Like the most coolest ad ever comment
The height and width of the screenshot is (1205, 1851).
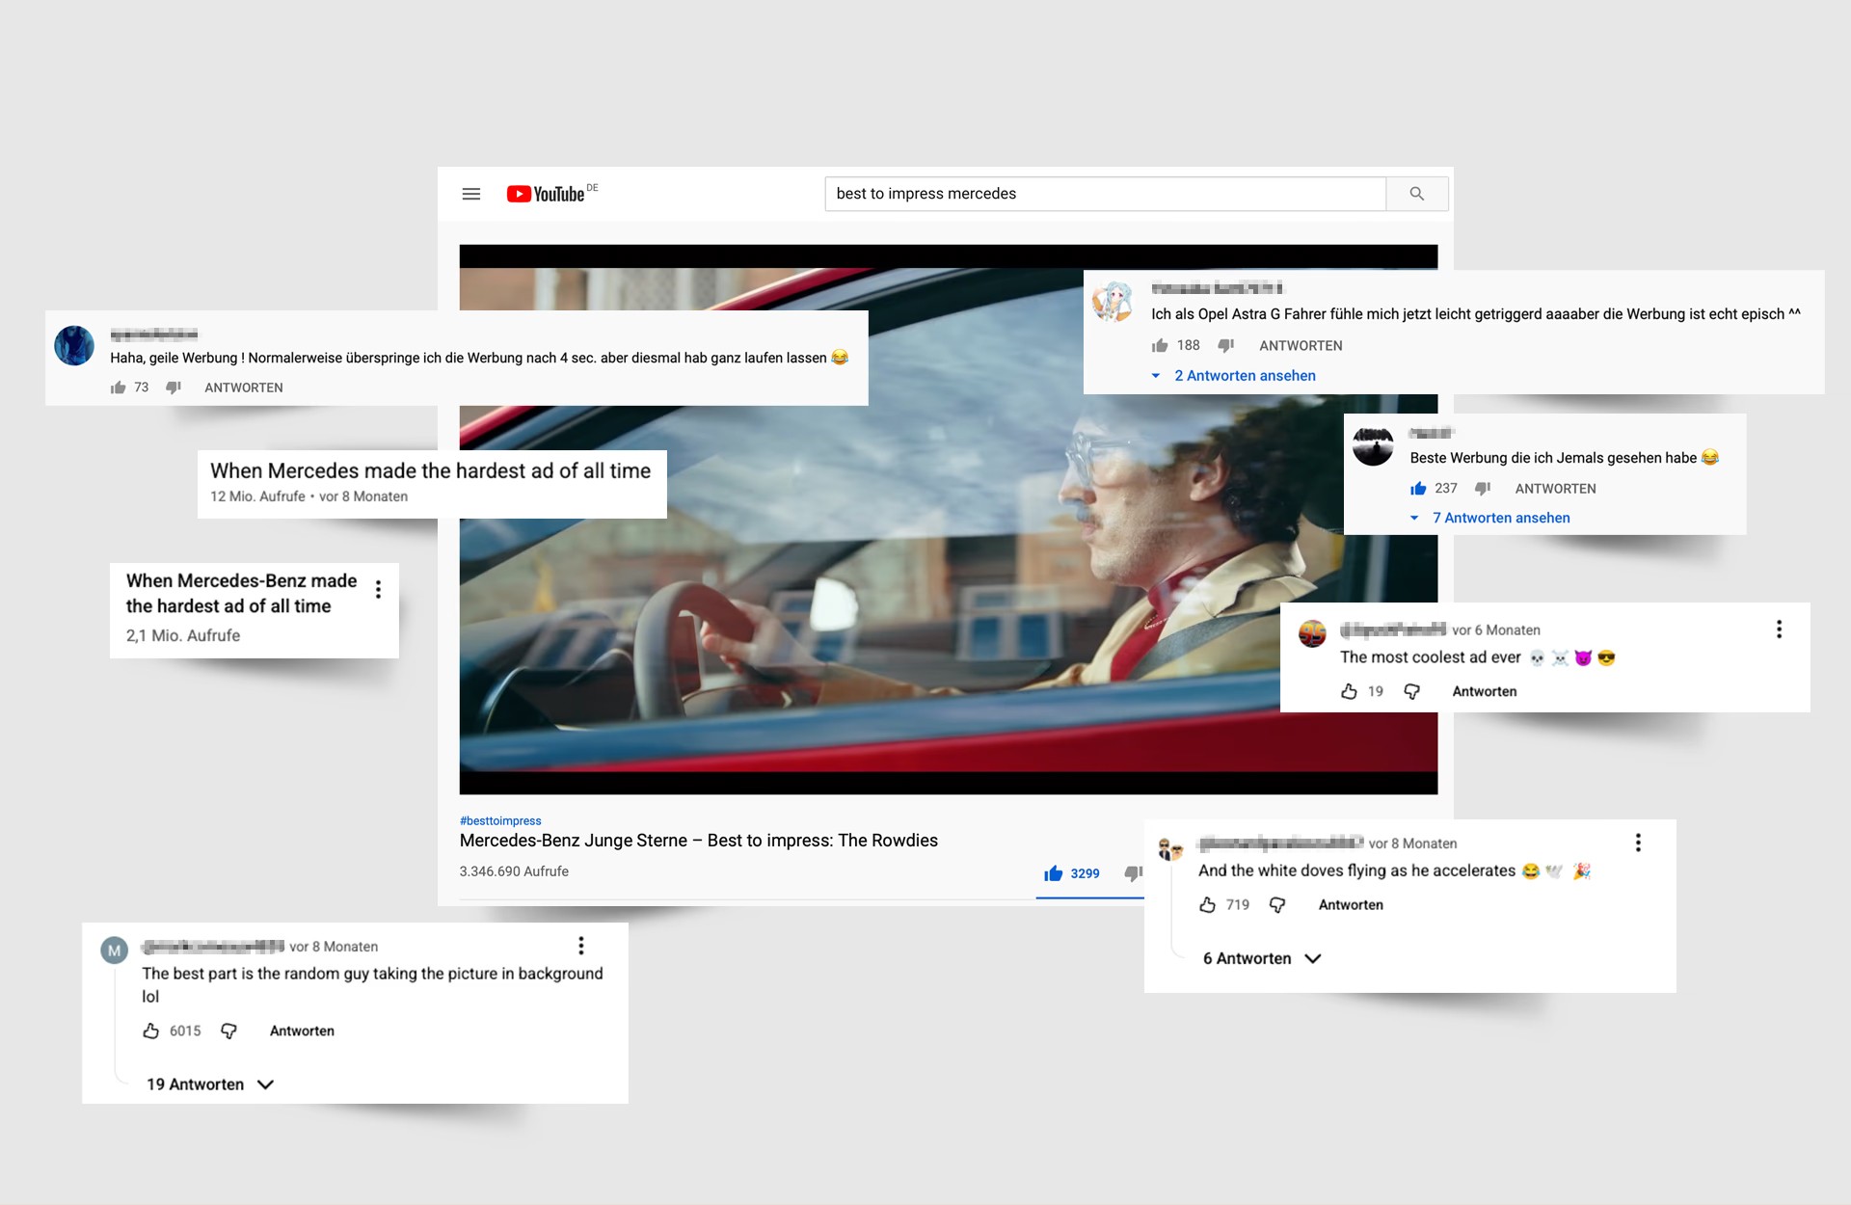pyautogui.click(x=1349, y=691)
